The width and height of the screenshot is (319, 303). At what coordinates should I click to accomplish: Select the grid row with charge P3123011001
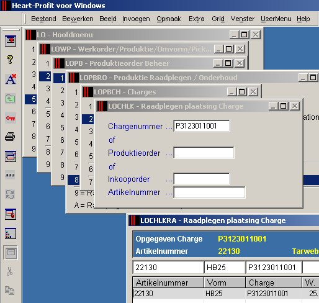tap(225, 294)
